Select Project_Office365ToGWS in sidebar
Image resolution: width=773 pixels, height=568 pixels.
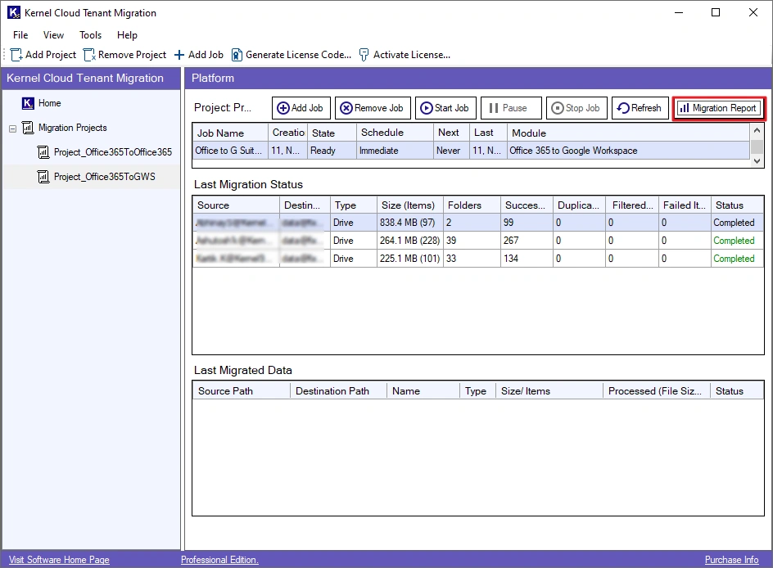(x=104, y=177)
